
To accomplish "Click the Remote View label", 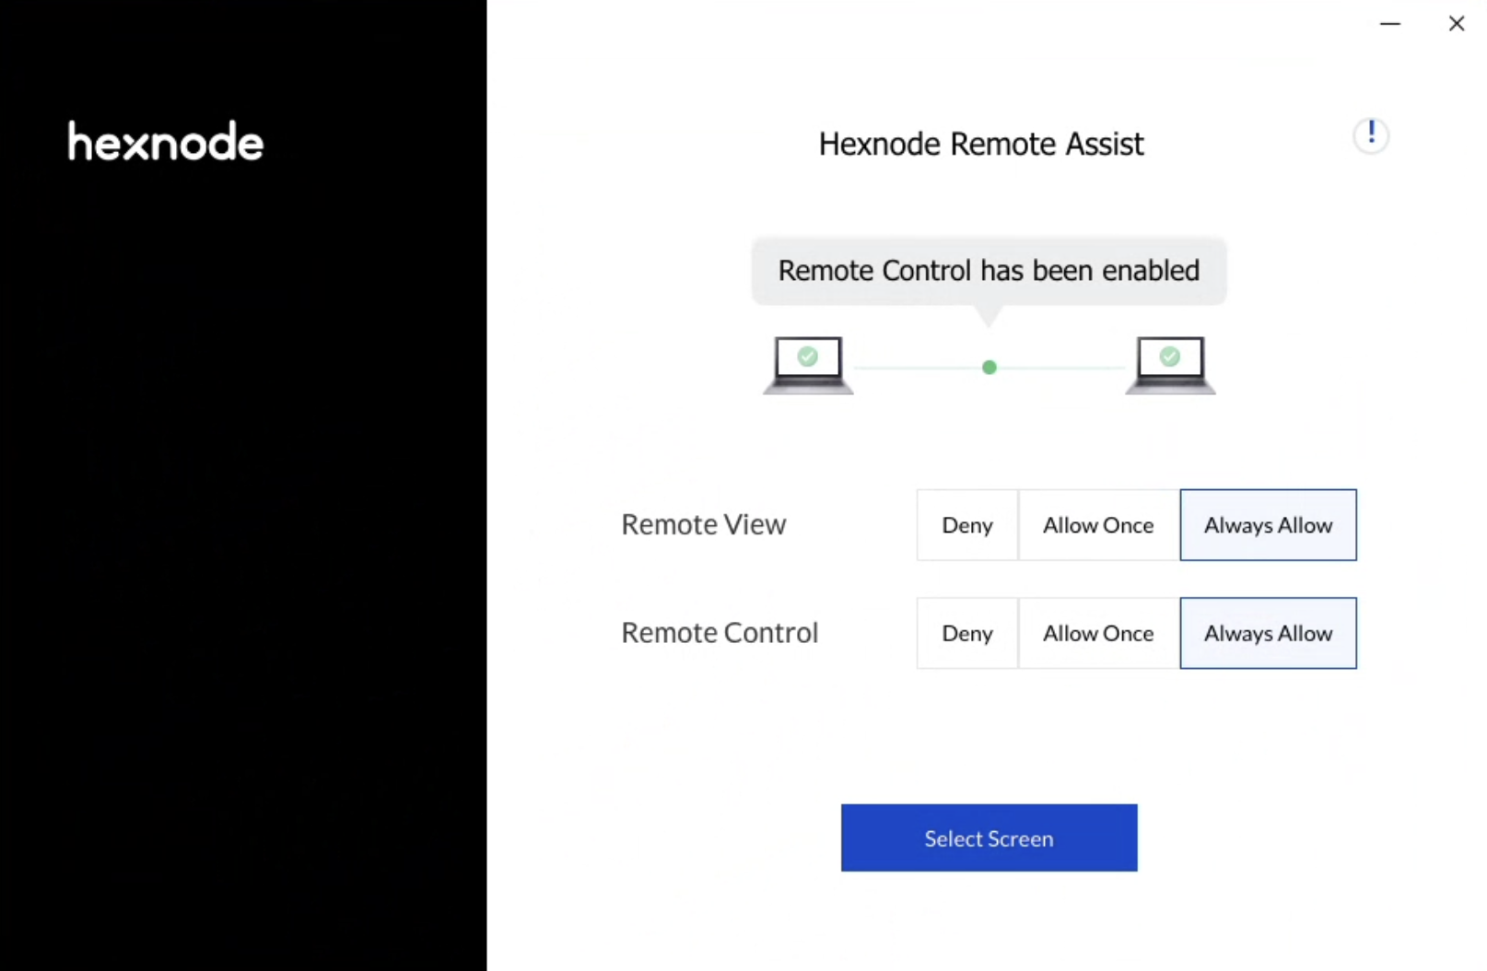I will coord(704,524).
